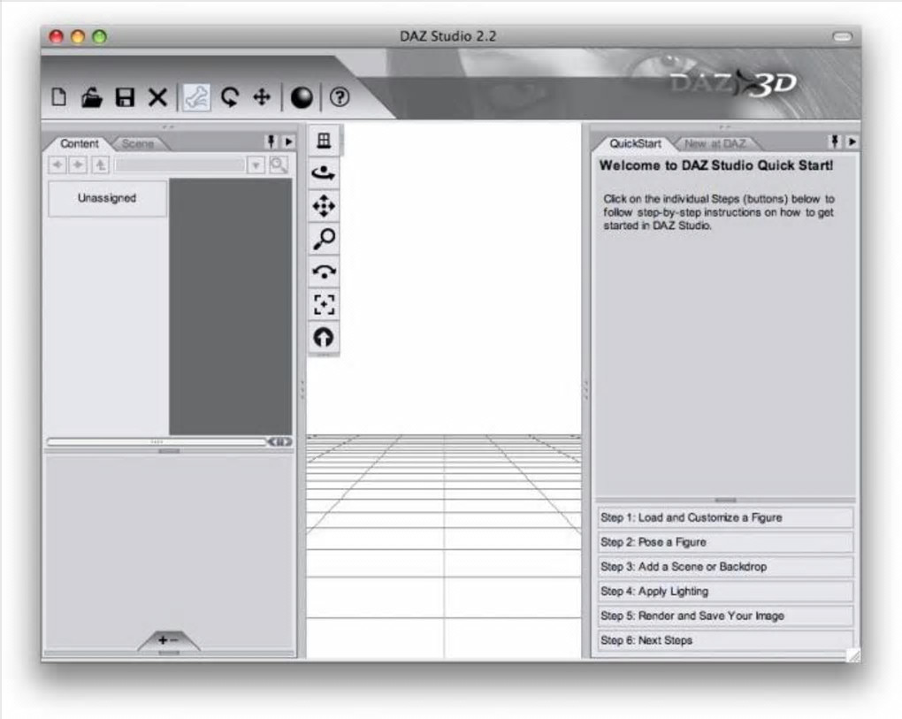
Task: Open Step 2: Pose a Figure
Action: point(725,542)
